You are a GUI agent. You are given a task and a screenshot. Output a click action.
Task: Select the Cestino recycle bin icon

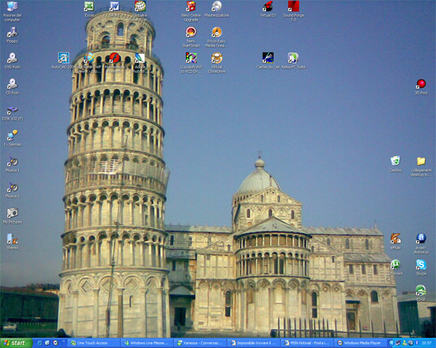tap(395, 164)
